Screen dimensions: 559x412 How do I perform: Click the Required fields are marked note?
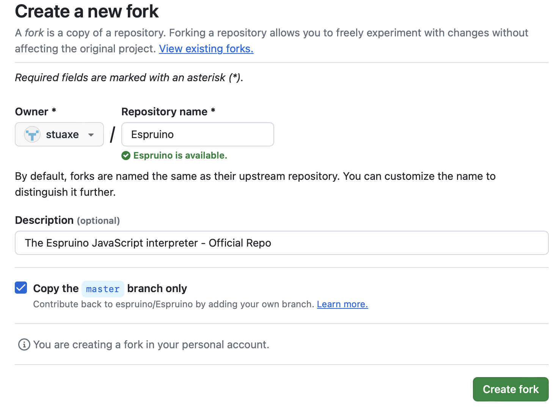click(x=129, y=77)
